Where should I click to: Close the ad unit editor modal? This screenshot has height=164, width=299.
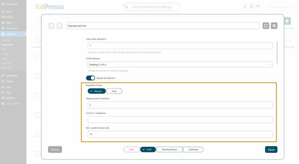tap(274, 26)
